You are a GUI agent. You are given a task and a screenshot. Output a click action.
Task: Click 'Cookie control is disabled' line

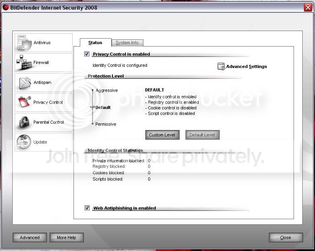pos(171,108)
